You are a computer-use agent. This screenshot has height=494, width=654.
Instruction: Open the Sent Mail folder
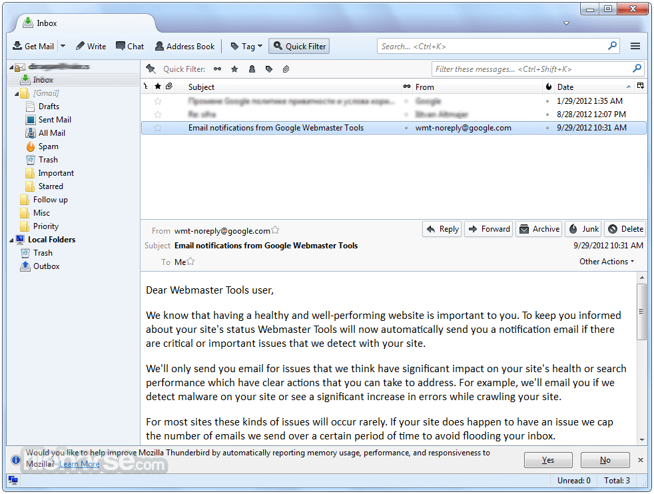pyautogui.click(x=55, y=120)
